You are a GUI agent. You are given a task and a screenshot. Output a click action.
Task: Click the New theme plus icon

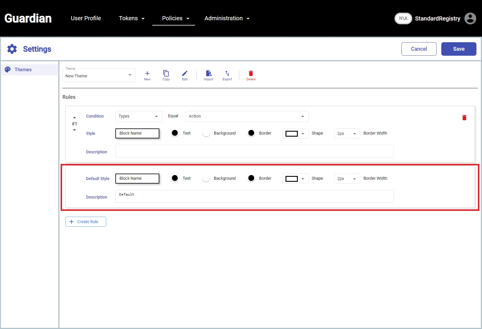click(147, 74)
